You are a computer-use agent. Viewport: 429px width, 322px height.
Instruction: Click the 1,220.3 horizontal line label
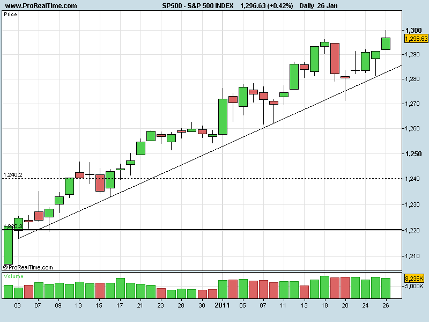(x=13, y=226)
